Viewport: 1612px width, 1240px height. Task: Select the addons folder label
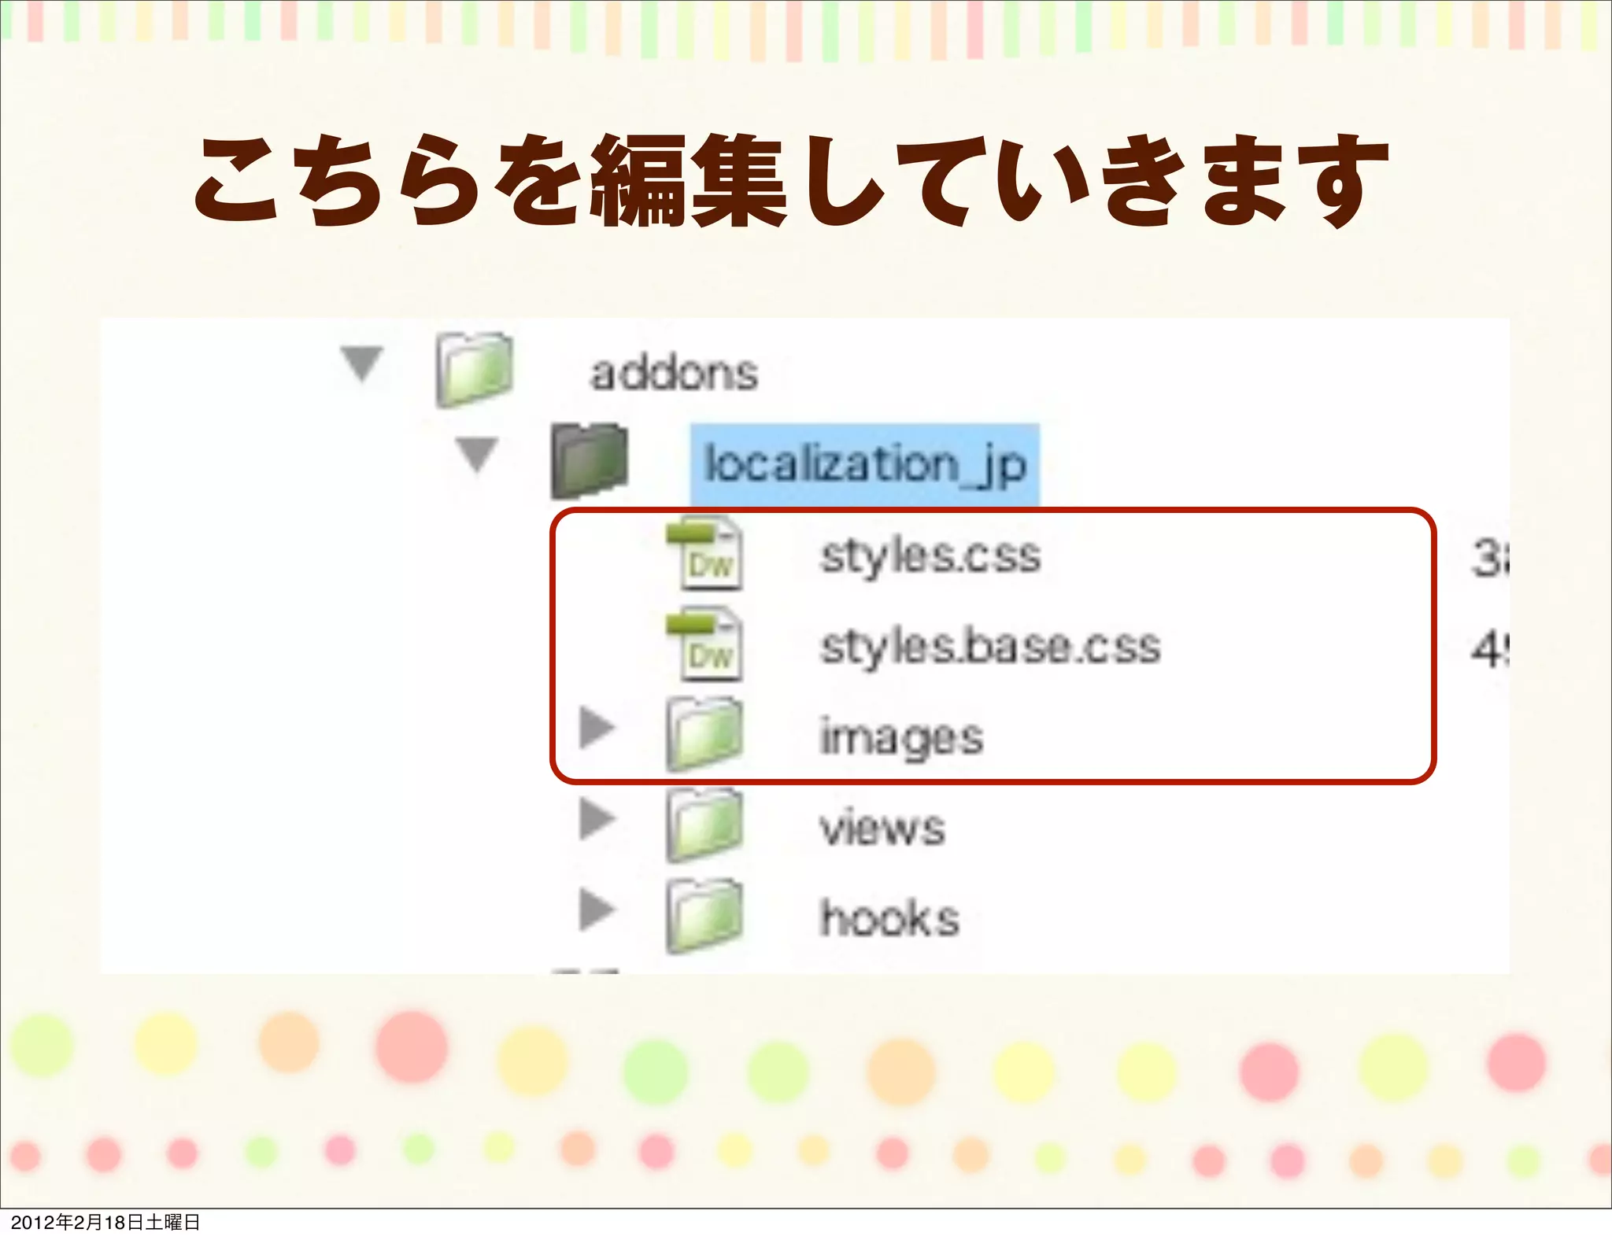[x=674, y=373]
